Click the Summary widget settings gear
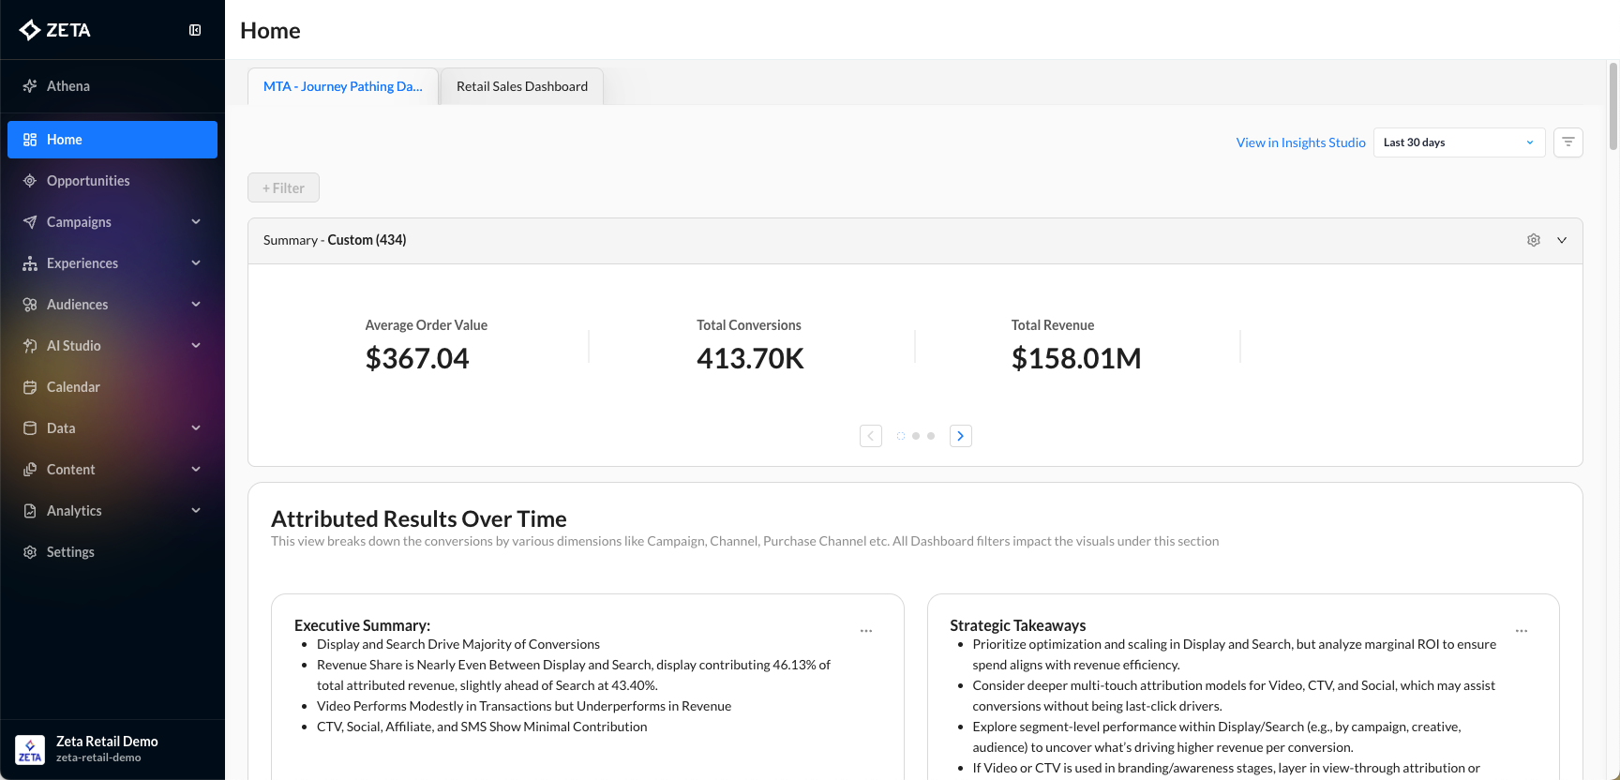 click(1534, 240)
